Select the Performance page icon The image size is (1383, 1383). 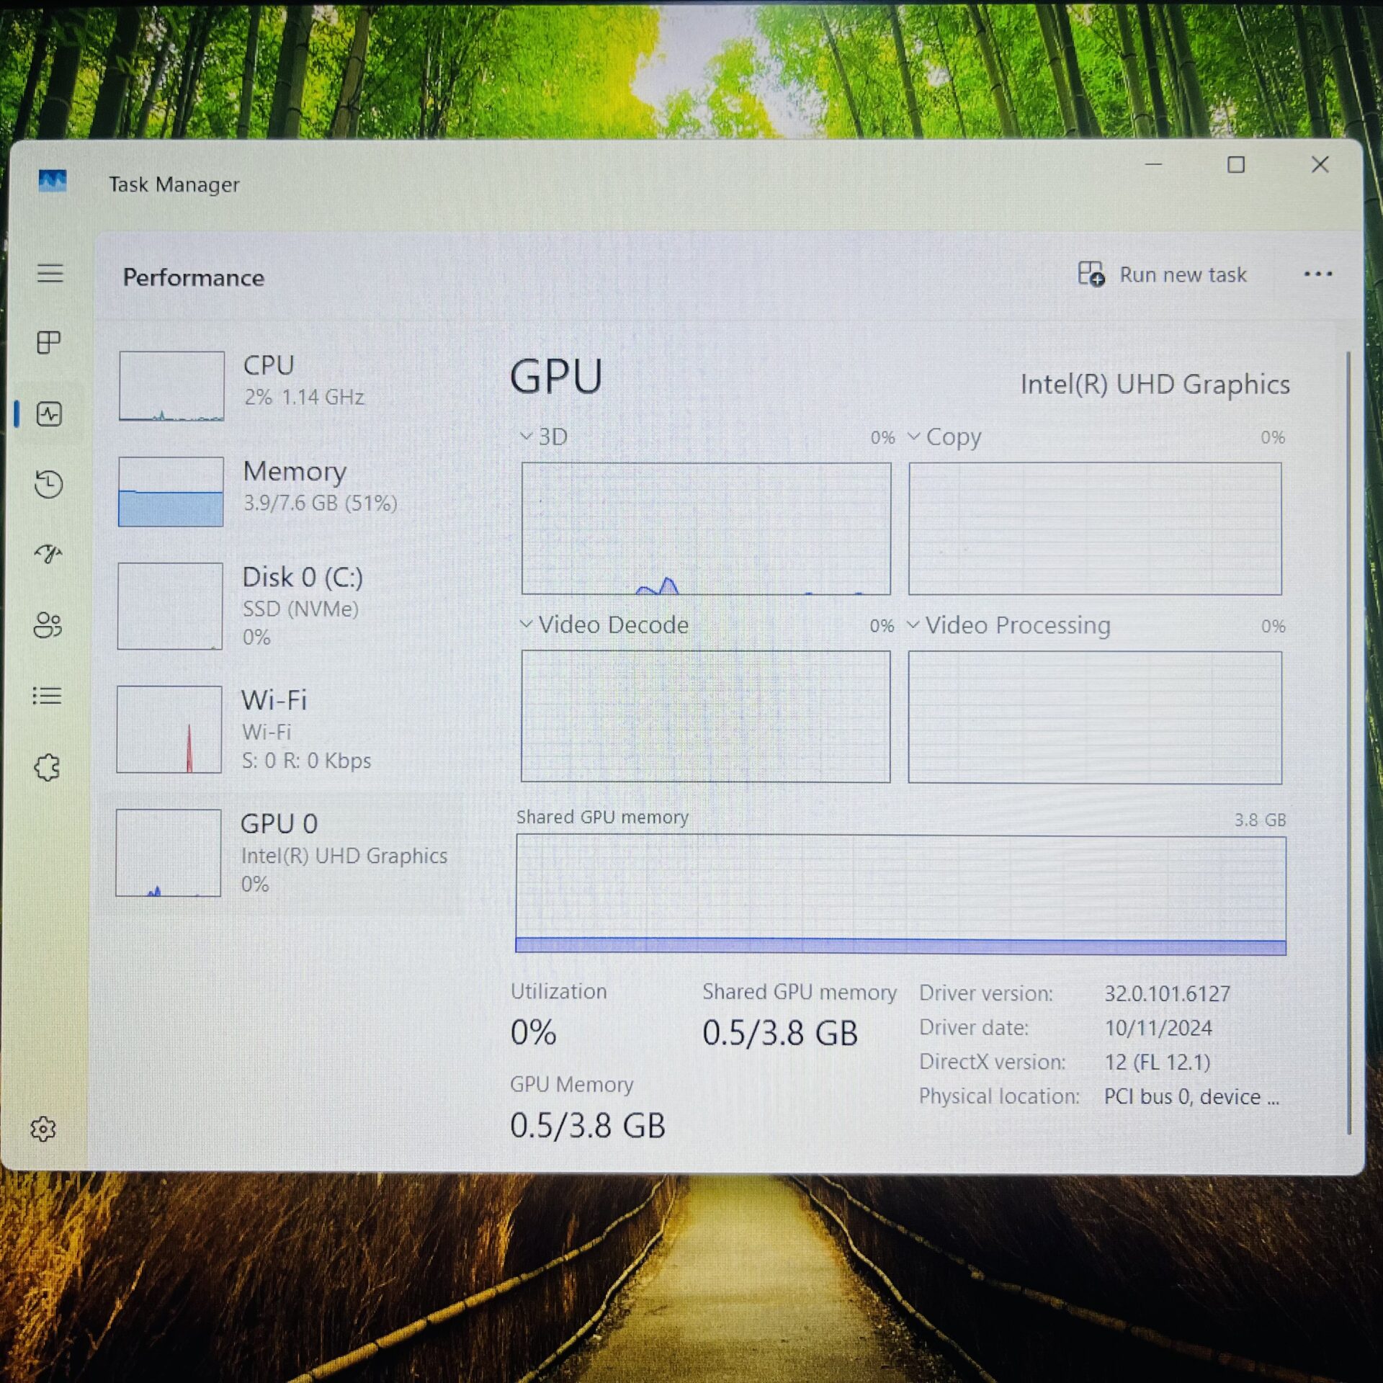pyautogui.click(x=49, y=413)
